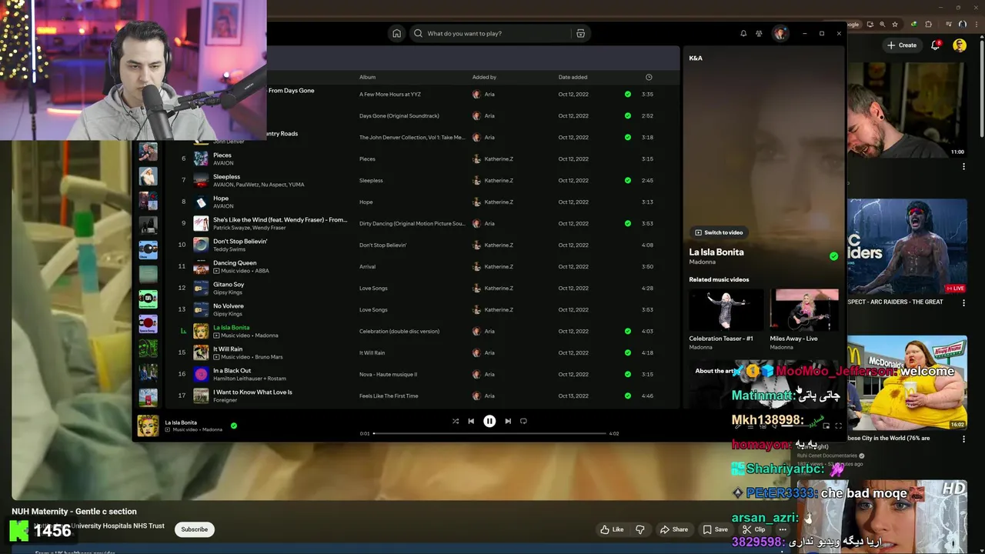This screenshot has height=554, width=985.
Task: Select the Pieces track by AVAION
Action: click(222, 155)
